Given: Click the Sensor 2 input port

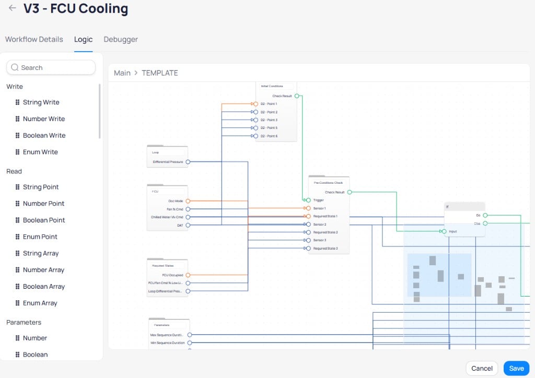Looking at the screenshot, I should click(308, 225).
